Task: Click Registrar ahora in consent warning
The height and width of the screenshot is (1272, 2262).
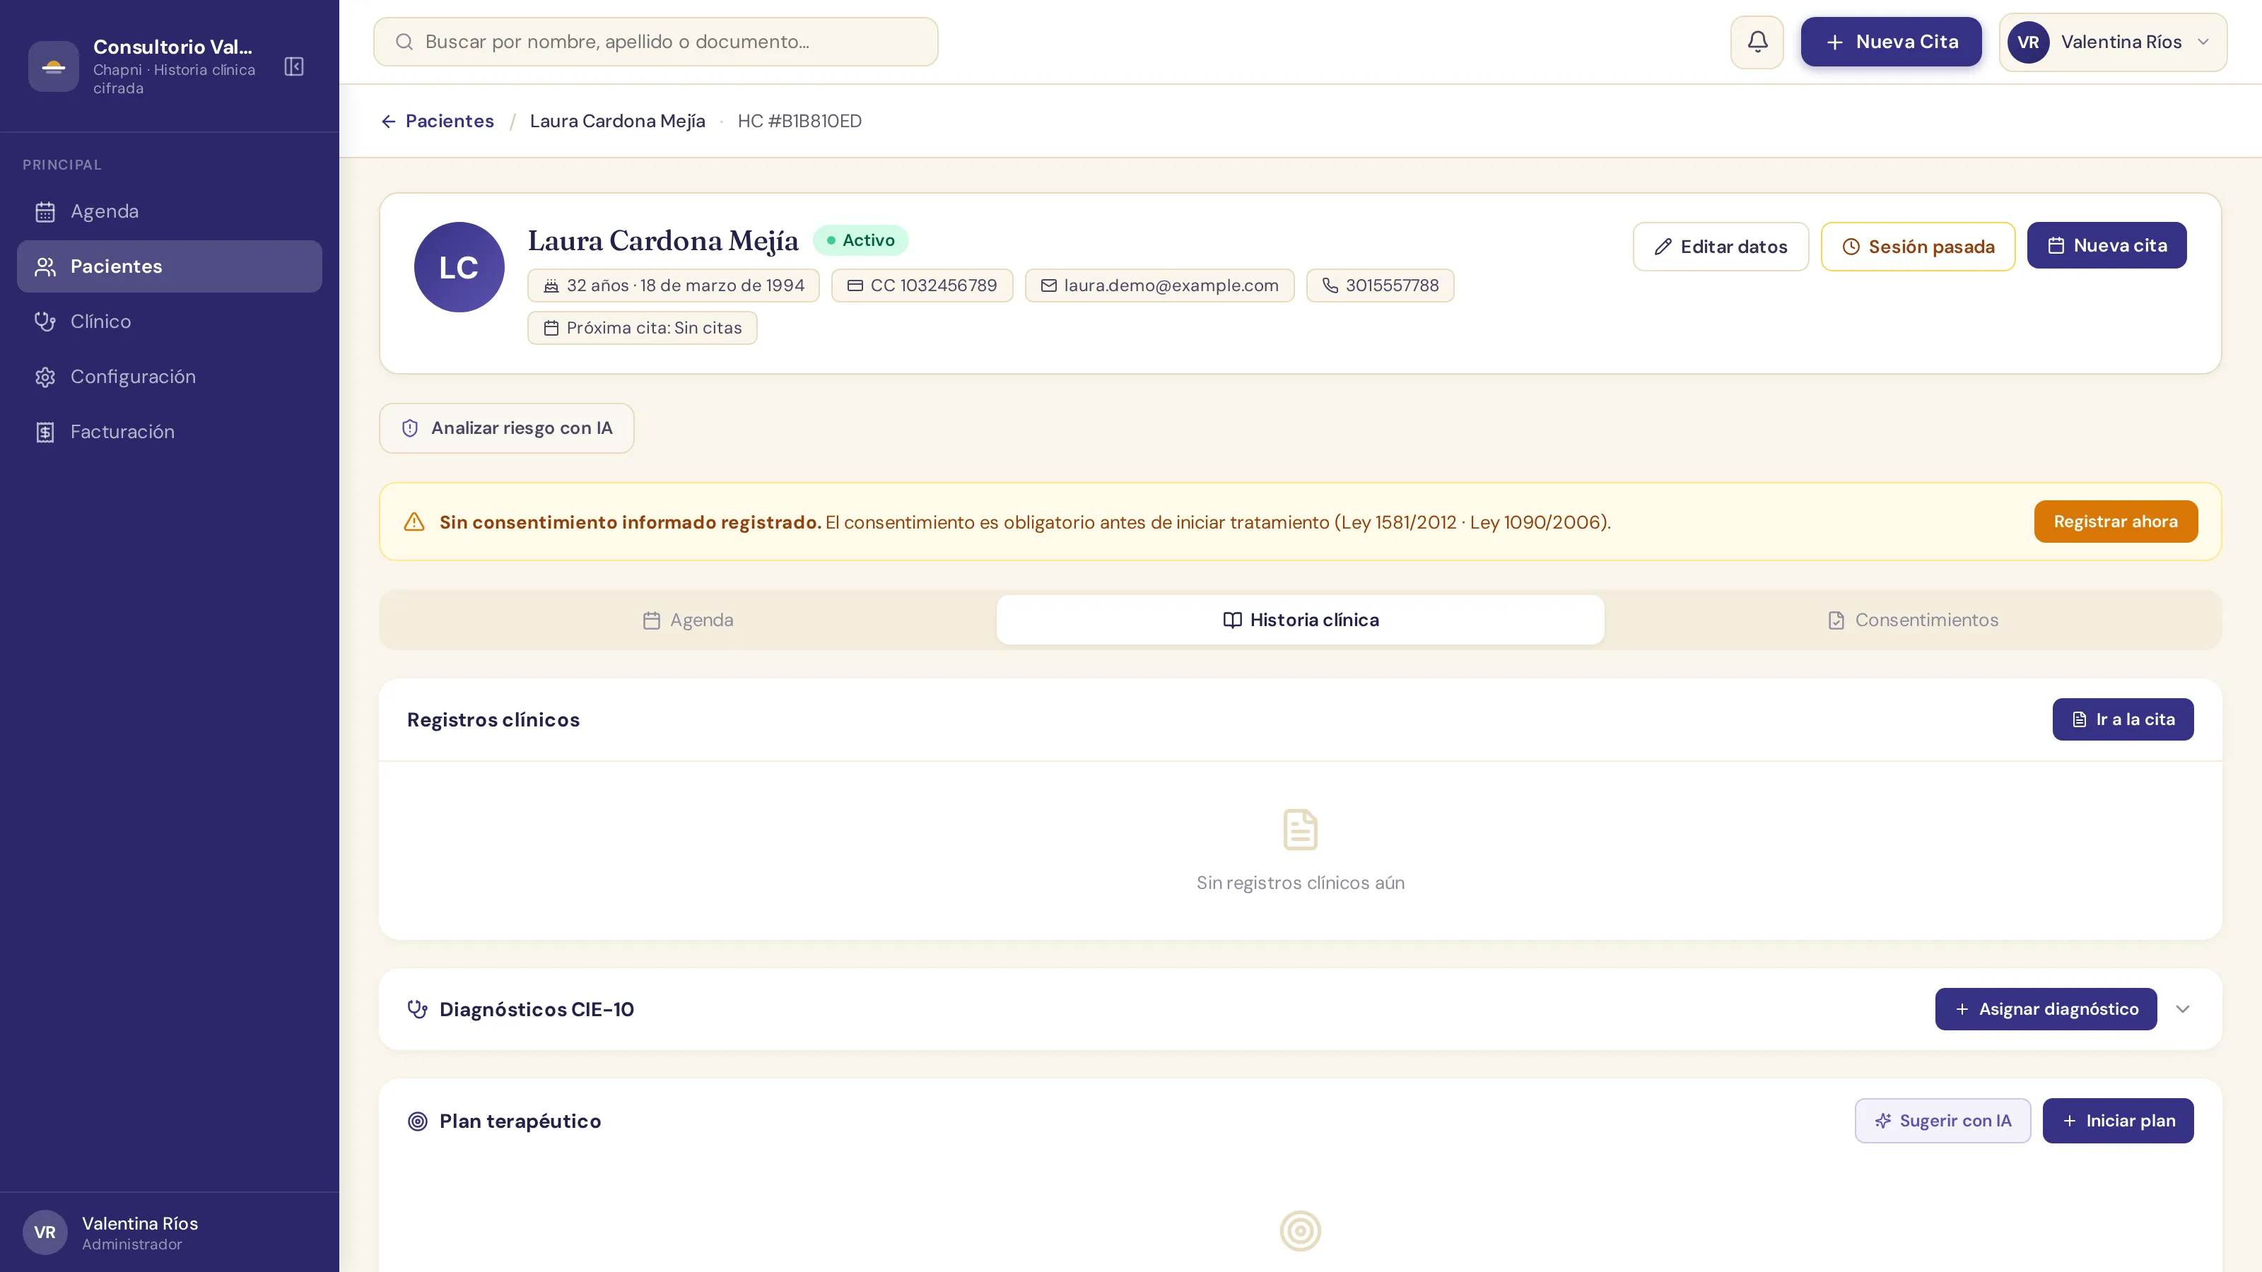Action: click(2116, 522)
